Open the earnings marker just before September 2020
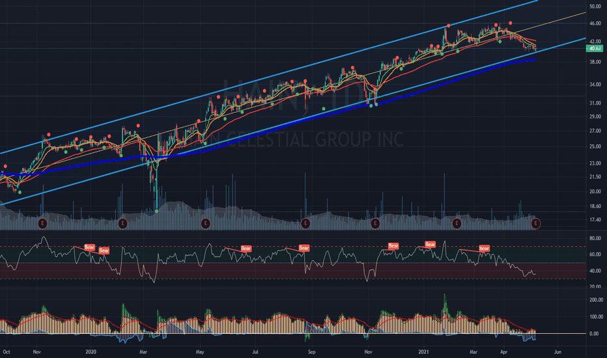 305,223
